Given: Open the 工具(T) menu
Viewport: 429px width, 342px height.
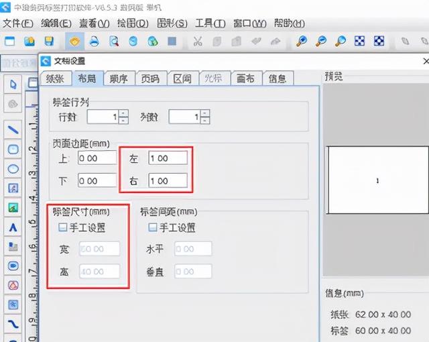Looking at the screenshot, I should click(x=209, y=23).
